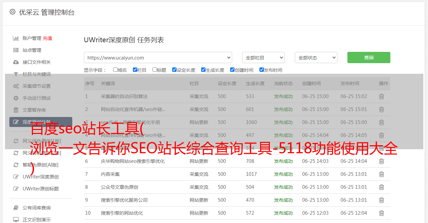Click keyword 搜索引擎的网站优化
Screen dimensions: 428x223
coord(122,213)
